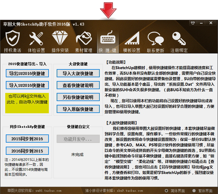Image resolution: width=218 pixels, height=194 pixels.
Task: Click 大叔快捷键 group title
Action: tap(78, 64)
